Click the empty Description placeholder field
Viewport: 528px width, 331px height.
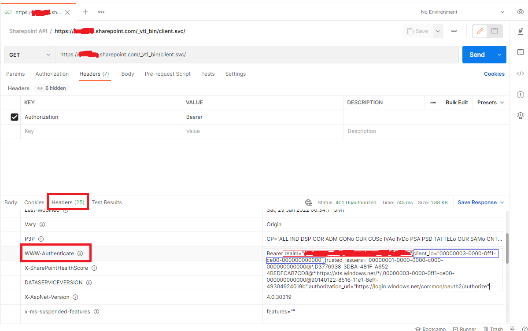click(426, 131)
